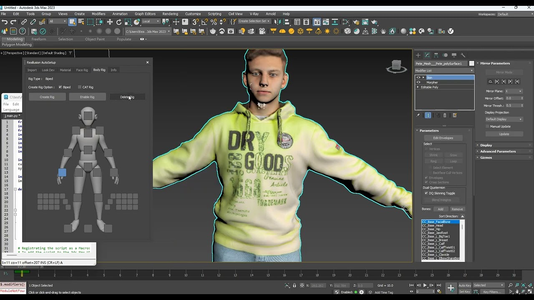Screen dimensions: 534x300
Task: Open the Hierarchy panel icon
Action: pyautogui.click(x=436, y=55)
